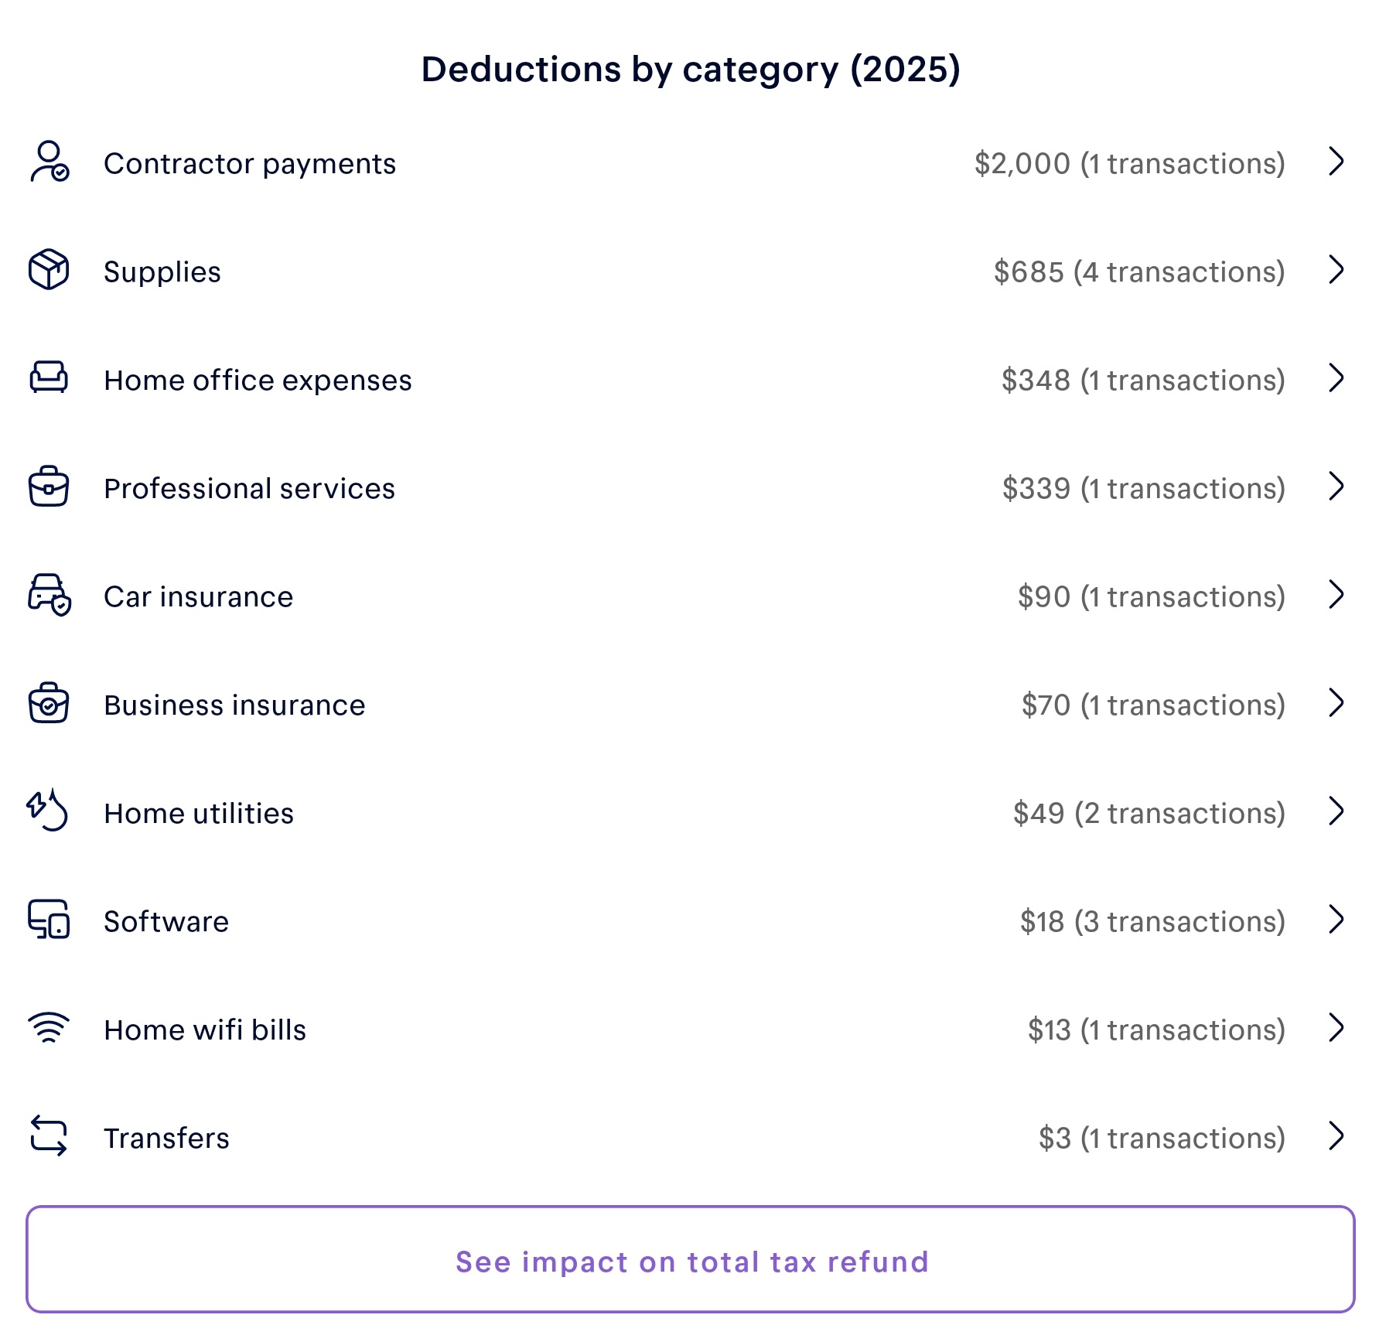Click the Contractor payments person icon
The height and width of the screenshot is (1325, 1379).
pyautogui.click(x=49, y=162)
